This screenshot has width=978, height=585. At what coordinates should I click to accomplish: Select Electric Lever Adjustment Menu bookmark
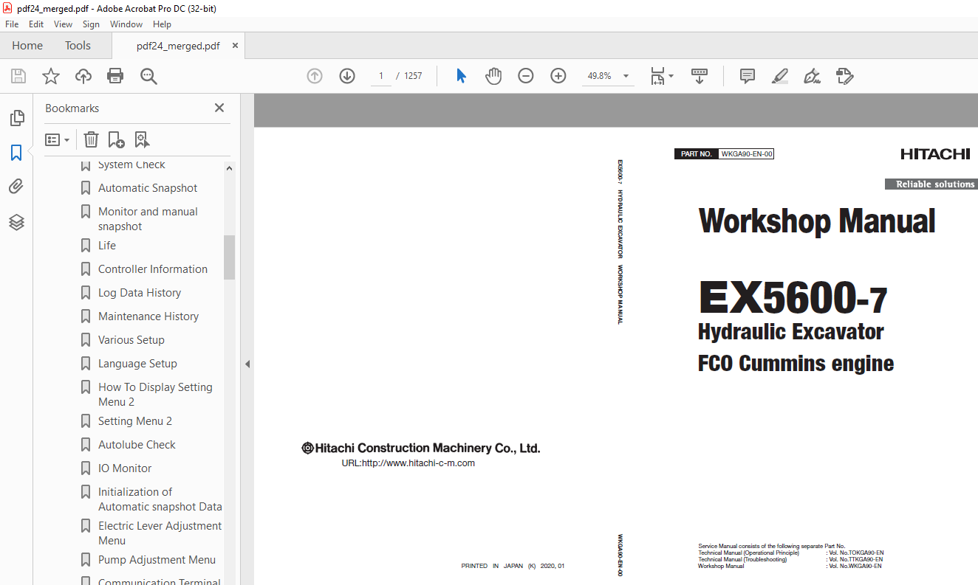click(x=160, y=533)
